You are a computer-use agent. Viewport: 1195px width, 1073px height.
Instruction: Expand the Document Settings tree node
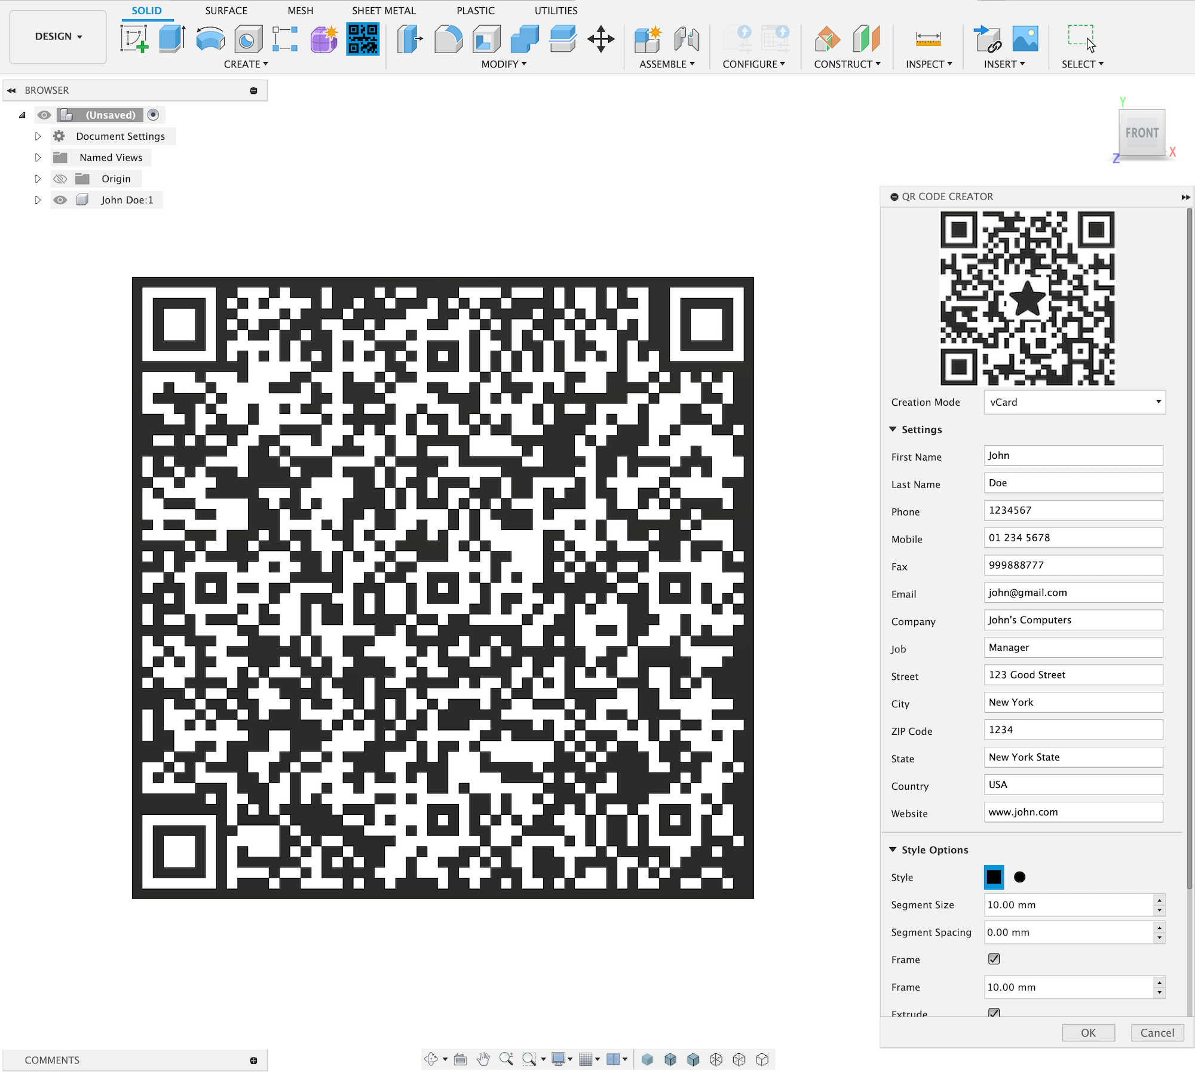tap(38, 136)
